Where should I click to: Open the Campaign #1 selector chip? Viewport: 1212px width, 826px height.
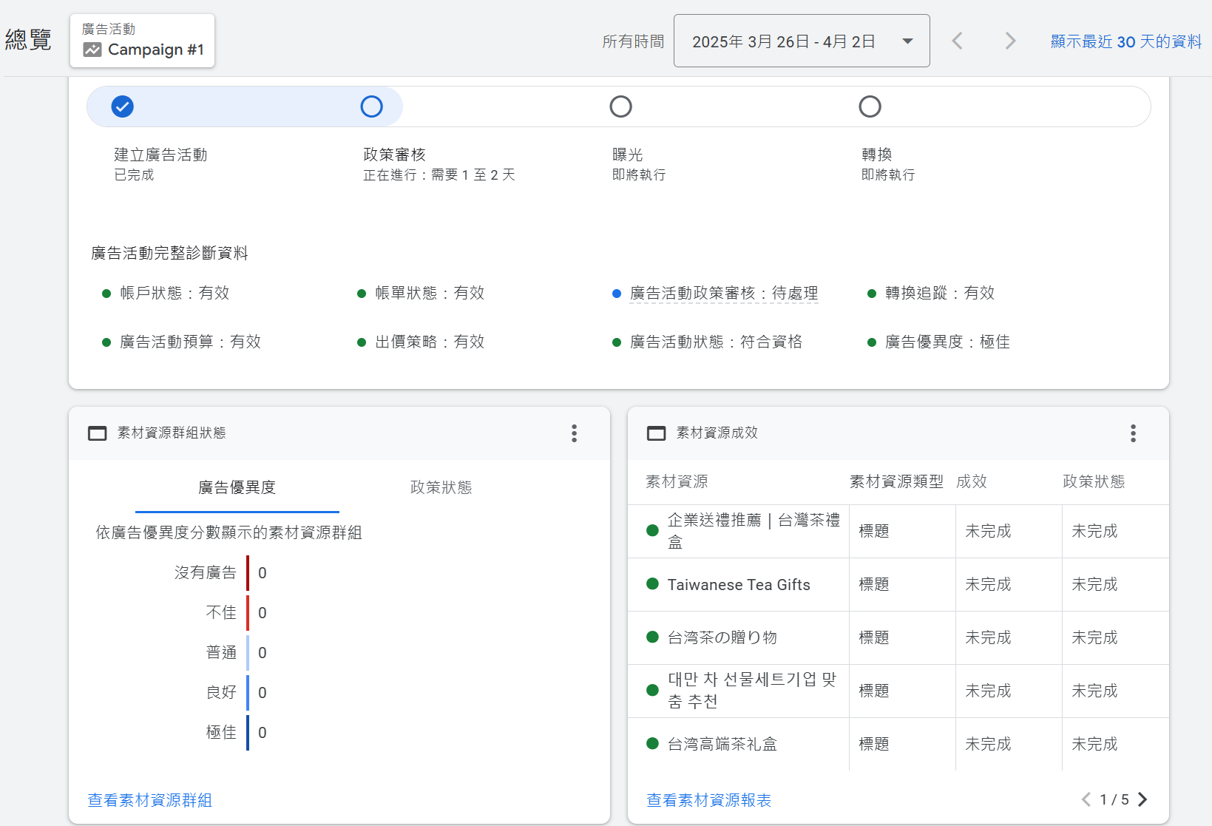(x=142, y=41)
